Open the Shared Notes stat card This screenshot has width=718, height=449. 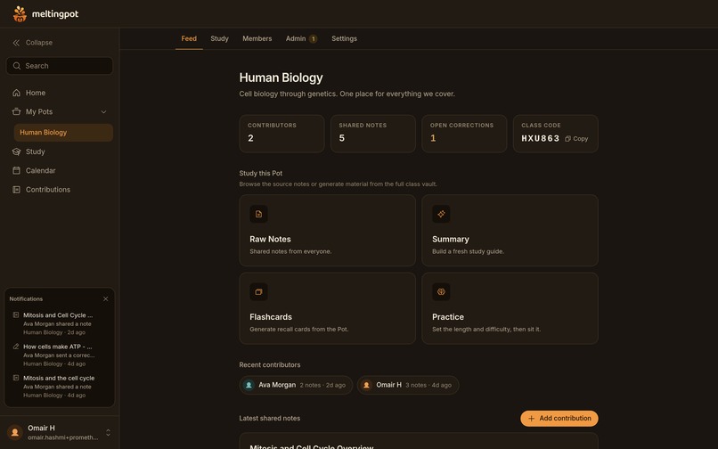click(372, 134)
